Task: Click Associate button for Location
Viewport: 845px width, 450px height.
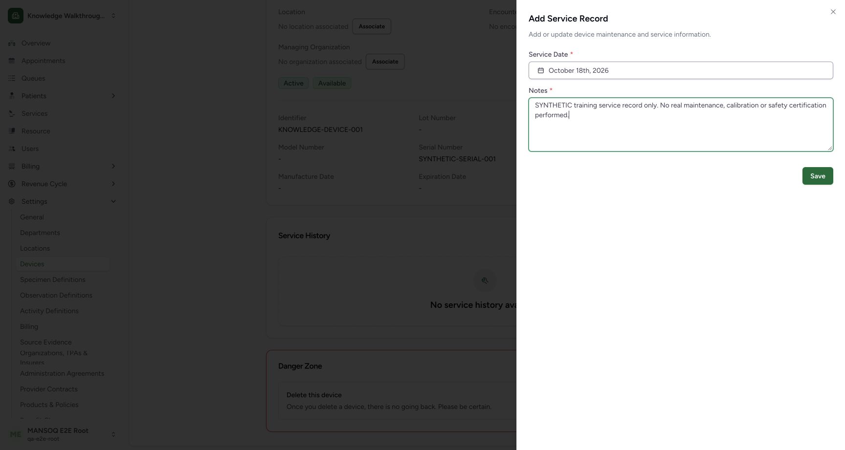Action: pos(372,26)
